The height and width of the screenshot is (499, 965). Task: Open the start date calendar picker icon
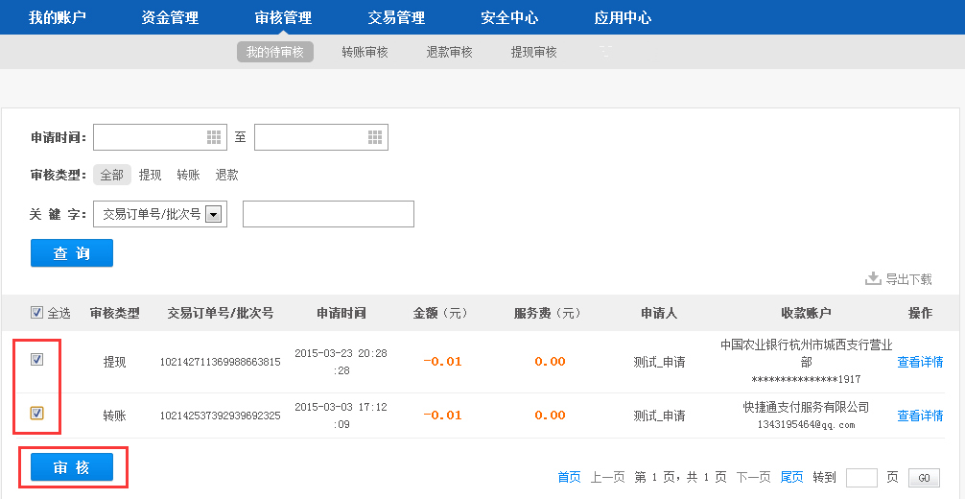click(x=214, y=137)
